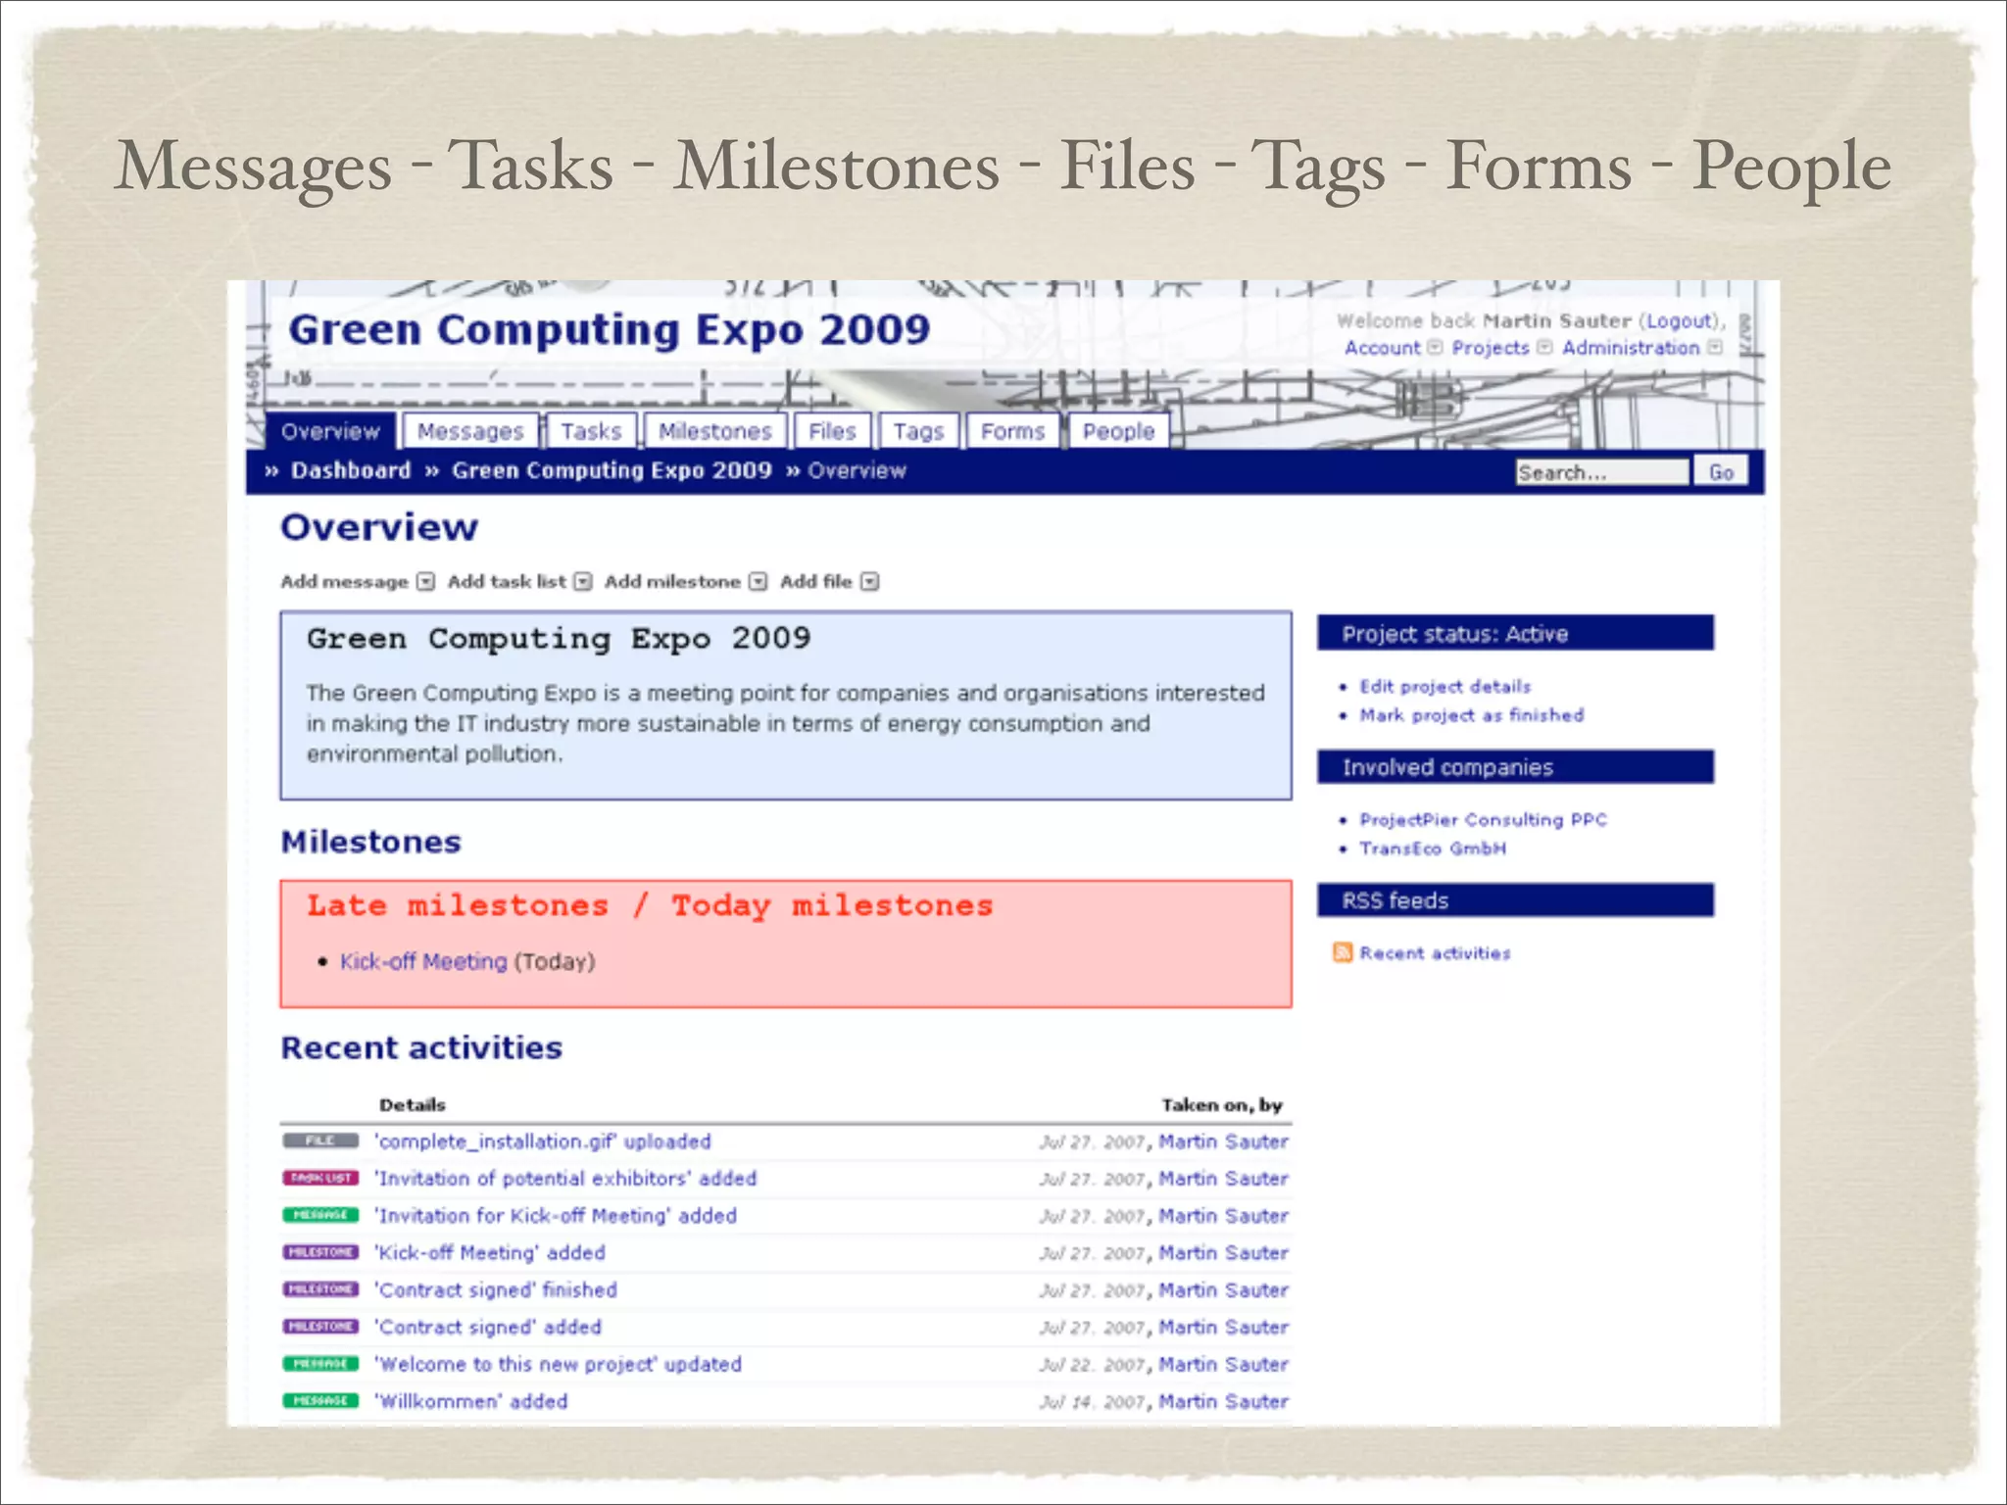Image resolution: width=2007 pixels, height=1505 pixels.
Task: Expand the Add message dropdown arrow
Action: [x=425, y=582]
